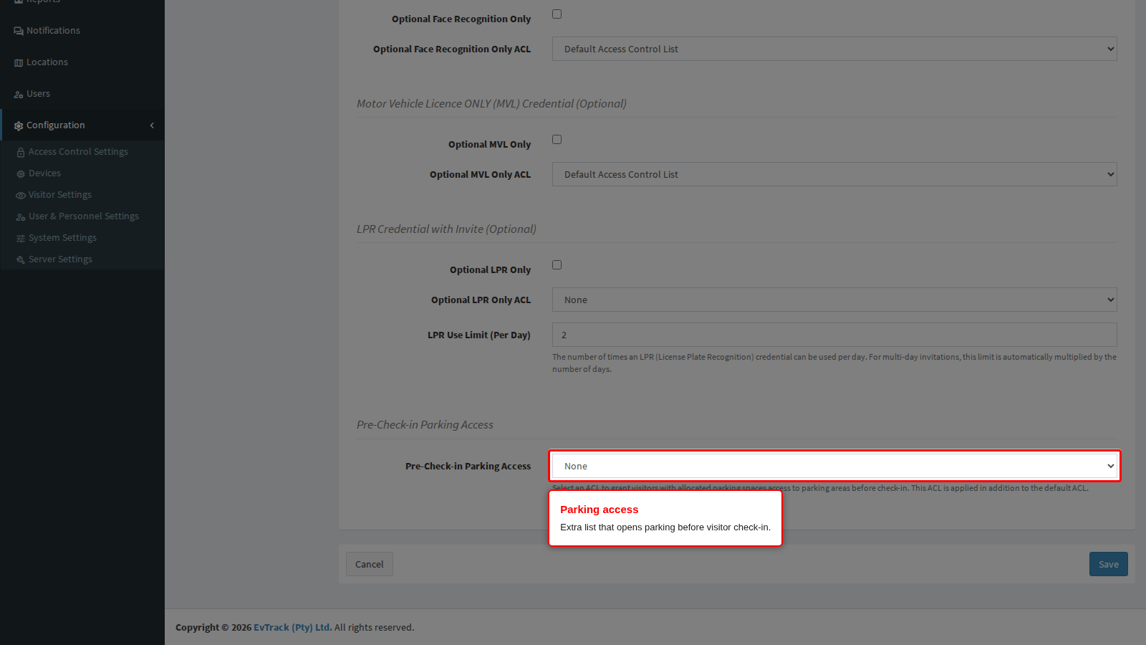Click the Configuration gear icon
This screenshot has width=1146, height=645.
coord(19,125)
